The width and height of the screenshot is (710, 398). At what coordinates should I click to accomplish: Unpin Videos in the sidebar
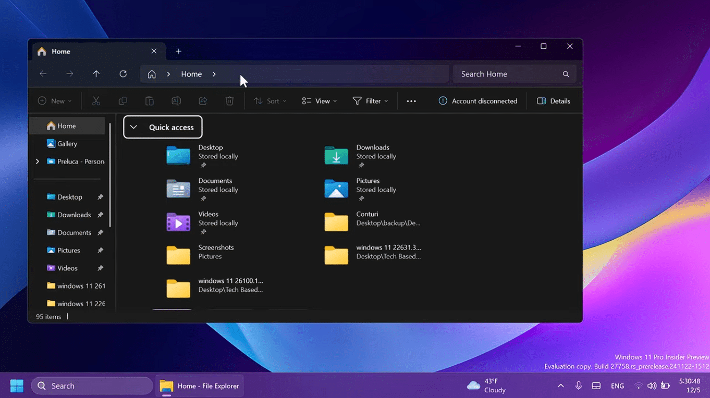pyautogui.click(x=100, y=268)
